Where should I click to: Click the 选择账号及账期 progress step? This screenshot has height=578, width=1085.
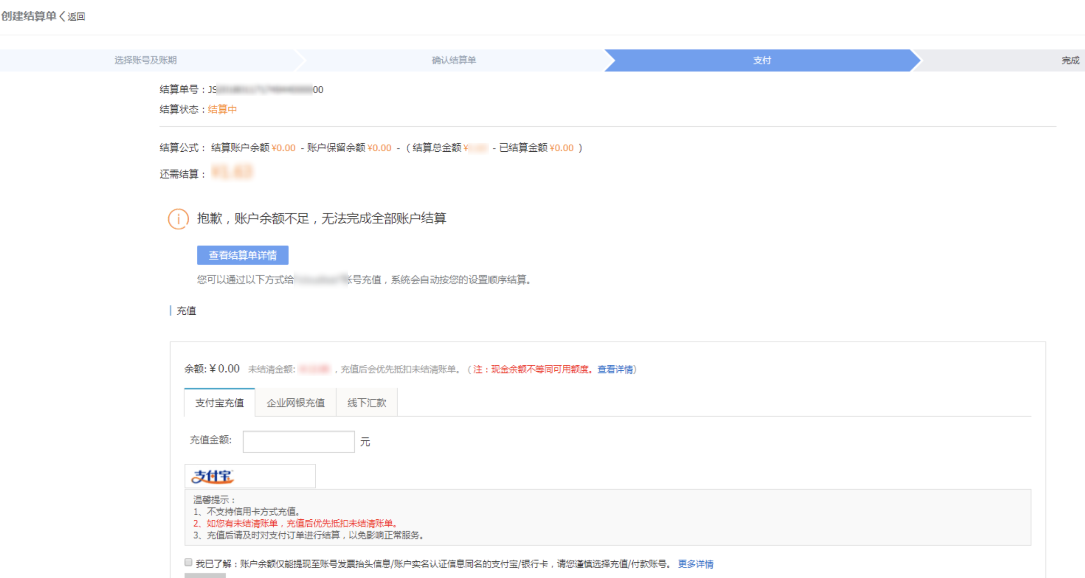coord(145,60)
